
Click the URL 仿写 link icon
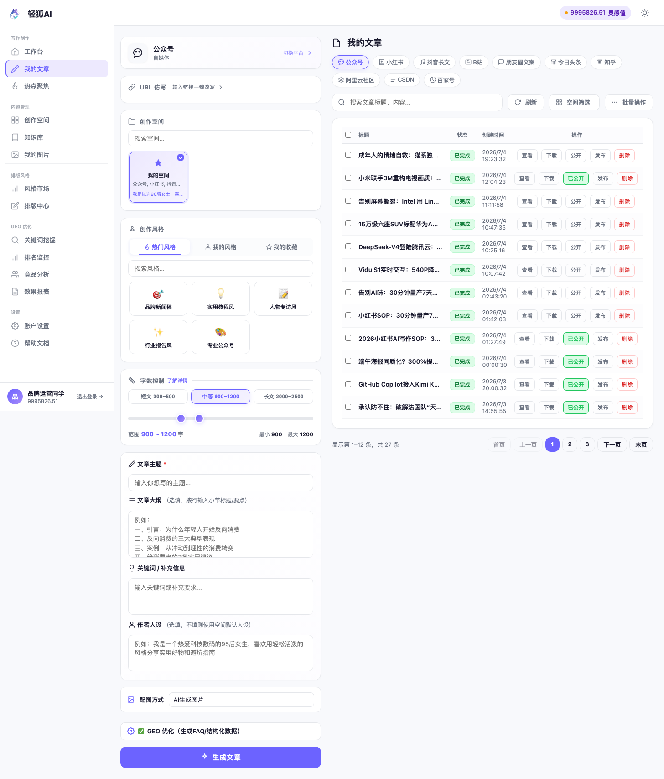[x=132, y=87]
